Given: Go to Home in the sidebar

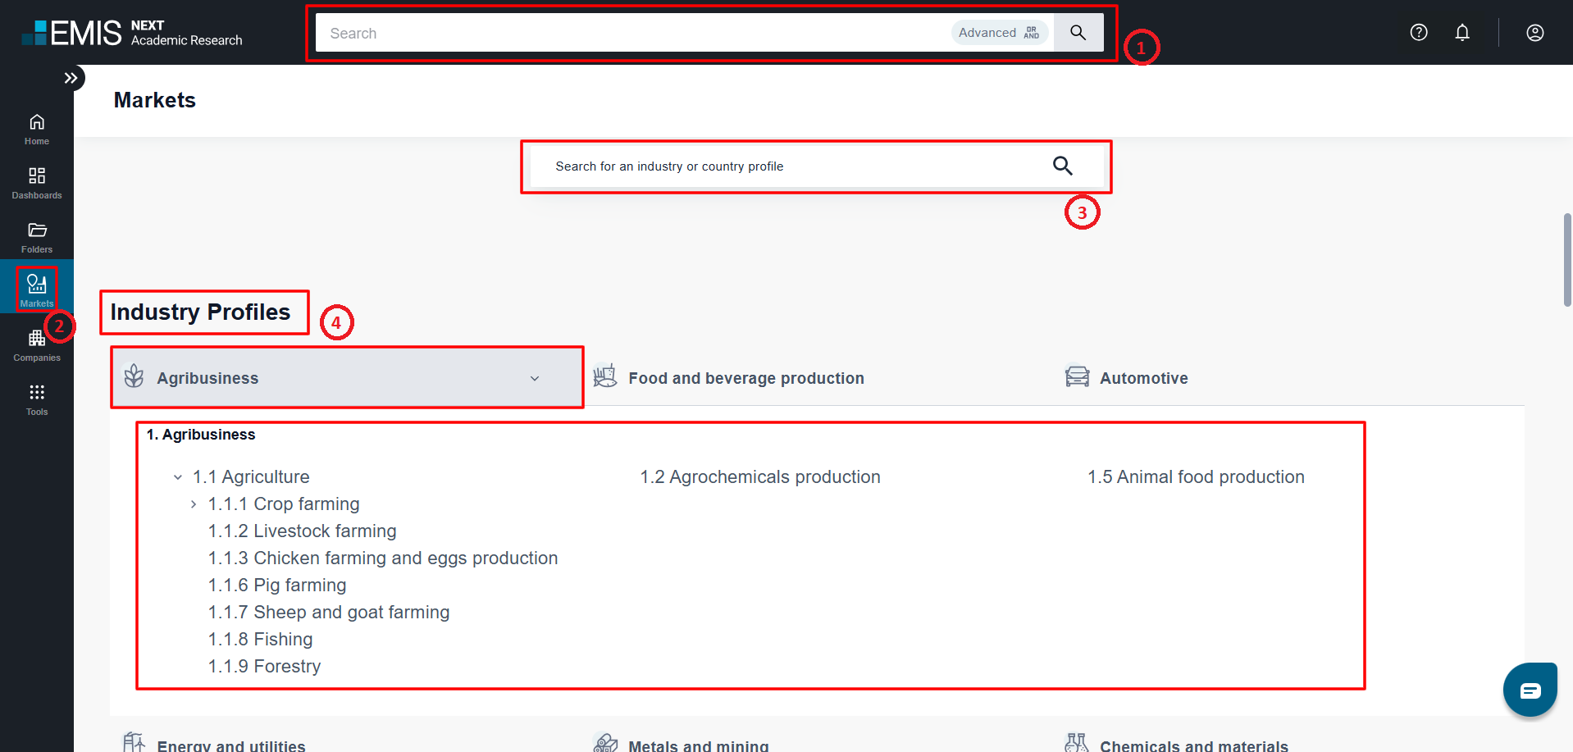Looking at the screenshot, I should (x=37, y=130).
